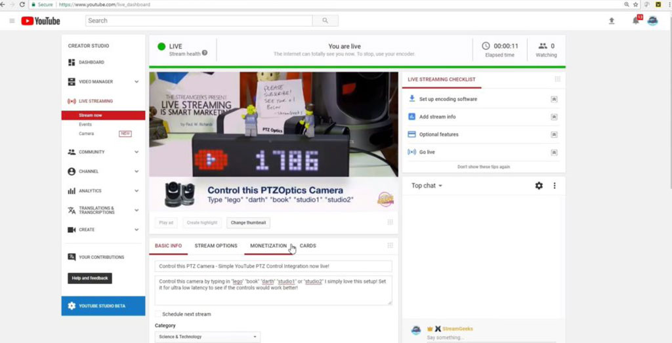Image resolution: width=672 pixels, height=343 pixels.
Task: Click the browser reload button
Action: (x=22, y=5)
